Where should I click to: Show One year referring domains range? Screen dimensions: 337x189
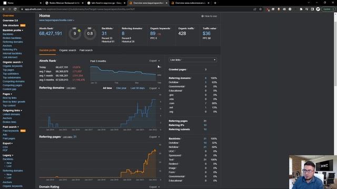[121, 88]
